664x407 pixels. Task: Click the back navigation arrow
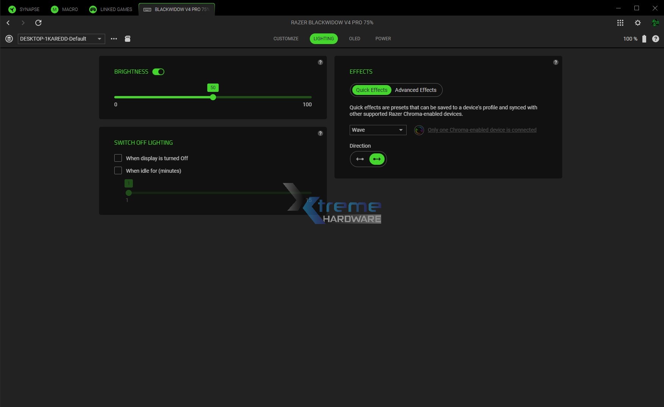8,23
